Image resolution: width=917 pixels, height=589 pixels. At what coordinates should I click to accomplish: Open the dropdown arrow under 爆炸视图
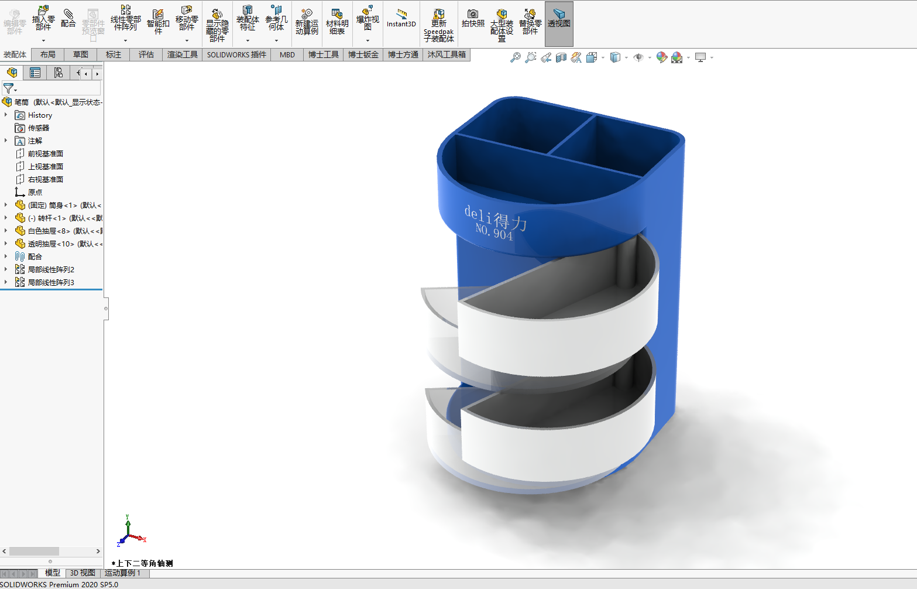(368, 40)
